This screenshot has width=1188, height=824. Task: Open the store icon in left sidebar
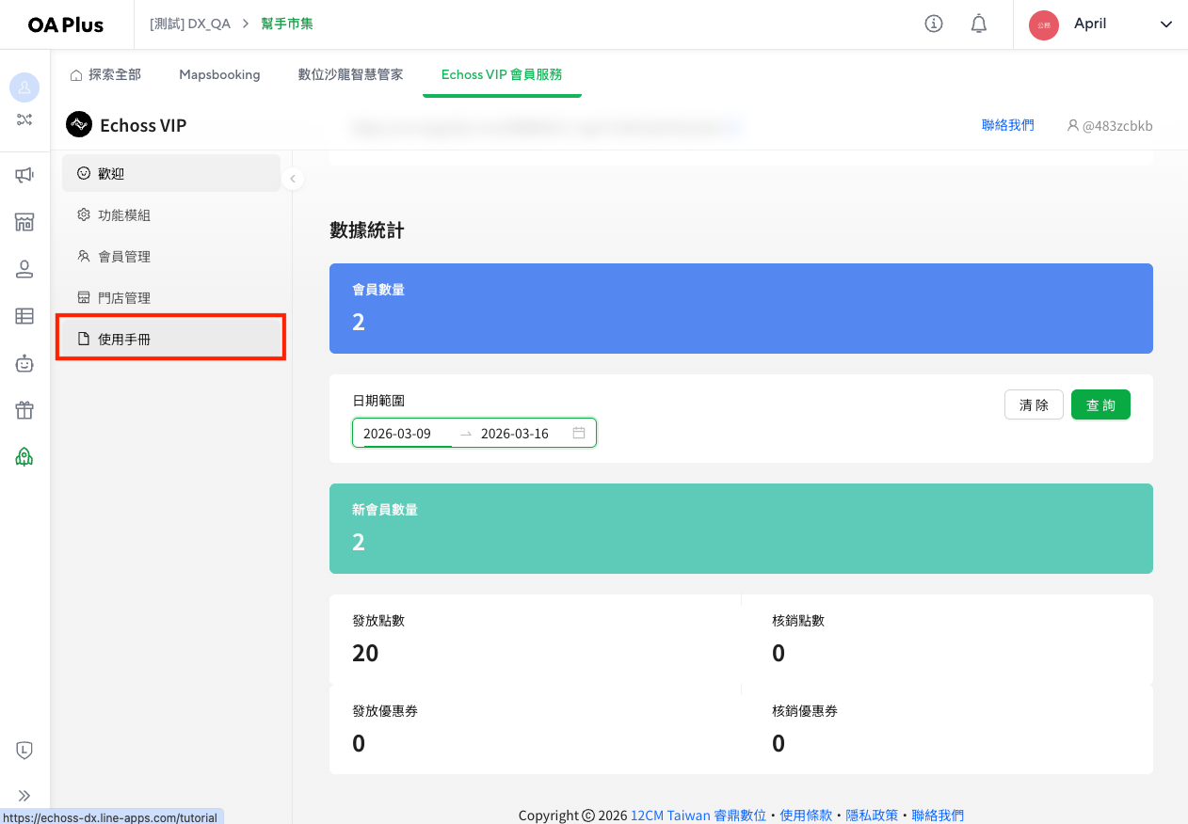coord(24,222)
